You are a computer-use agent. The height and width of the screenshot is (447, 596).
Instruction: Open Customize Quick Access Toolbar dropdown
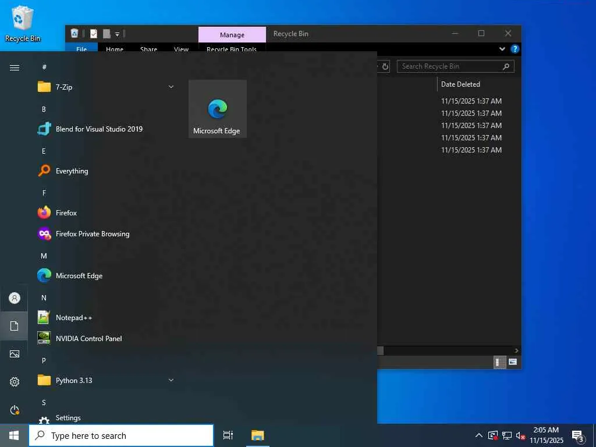(118, 34)
